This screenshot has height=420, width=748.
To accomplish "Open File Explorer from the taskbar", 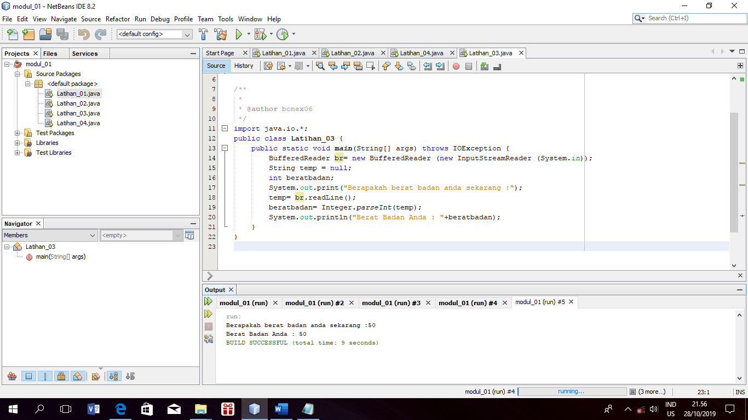I will pyautogui.click(x=201, y=409).
